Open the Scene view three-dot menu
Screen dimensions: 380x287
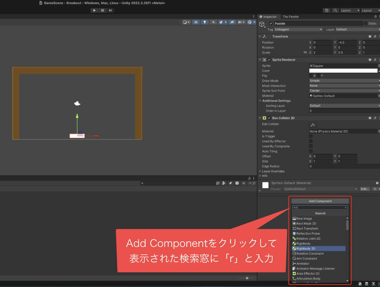coord(254,16)
